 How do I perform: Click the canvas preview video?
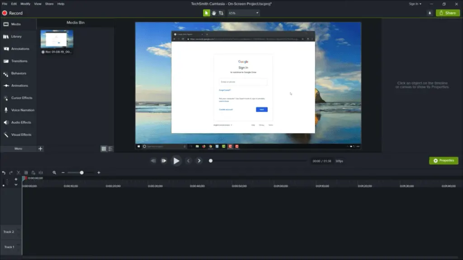248,85
